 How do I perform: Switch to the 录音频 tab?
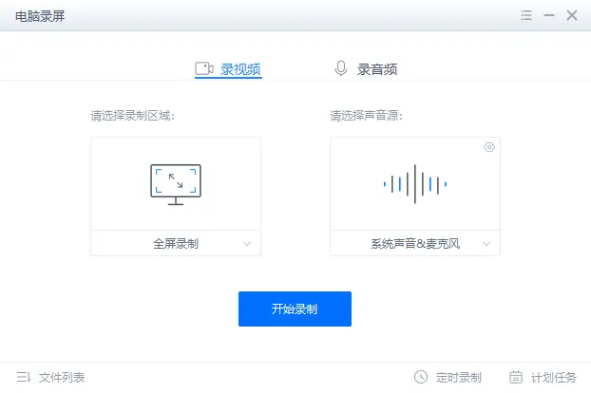pyautogui.click(x=377, y=69)
